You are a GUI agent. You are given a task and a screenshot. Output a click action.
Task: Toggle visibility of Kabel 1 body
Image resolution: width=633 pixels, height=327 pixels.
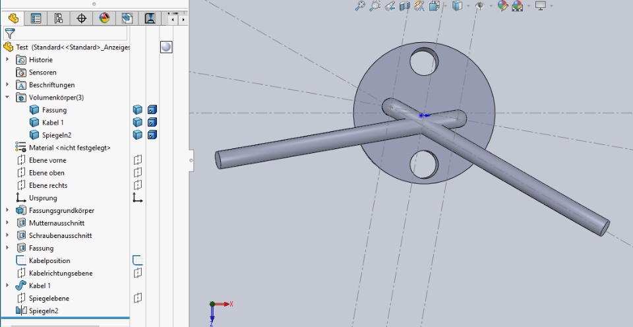[138, 123]
